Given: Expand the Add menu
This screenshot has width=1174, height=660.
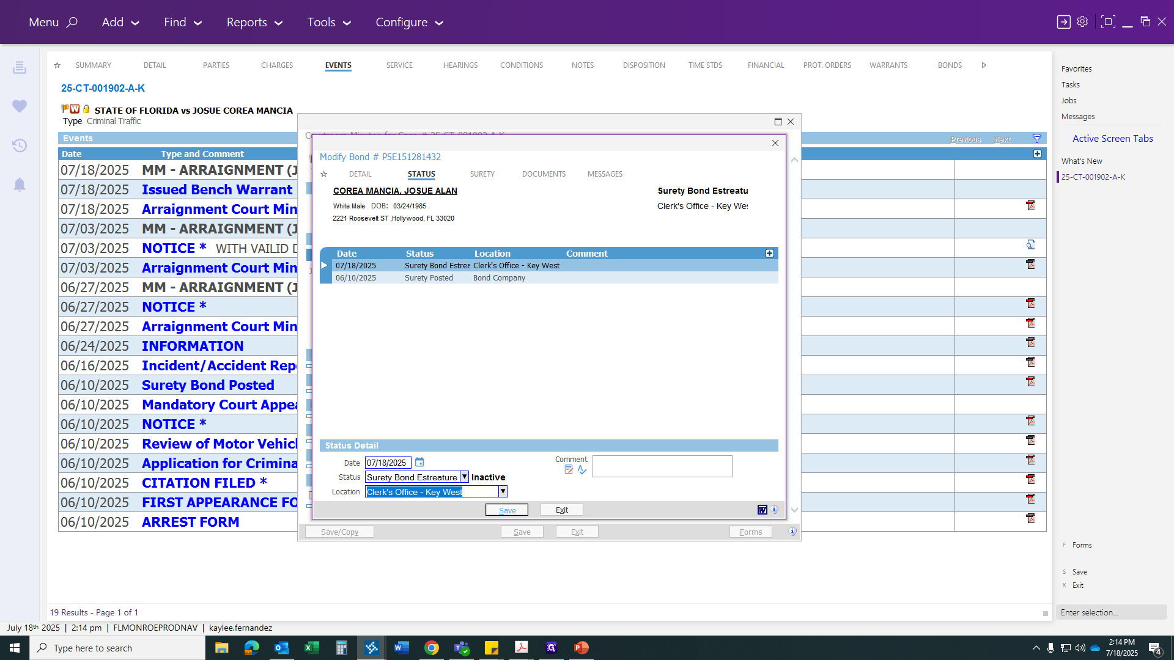Looking at the screenshot, I should pyautogui.click(x=120, y=22).
